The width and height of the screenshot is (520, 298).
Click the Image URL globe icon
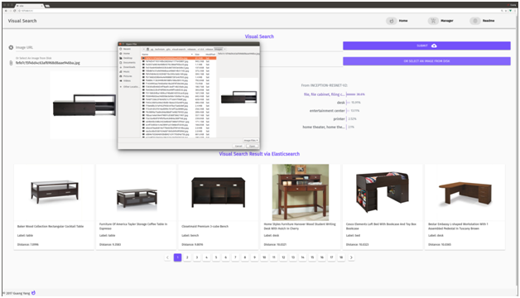(11, 47)
